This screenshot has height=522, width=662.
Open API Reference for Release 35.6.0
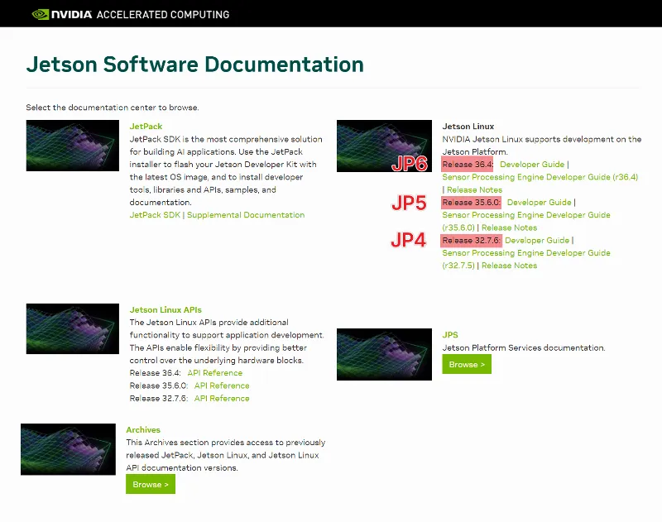tap(222, 386)
